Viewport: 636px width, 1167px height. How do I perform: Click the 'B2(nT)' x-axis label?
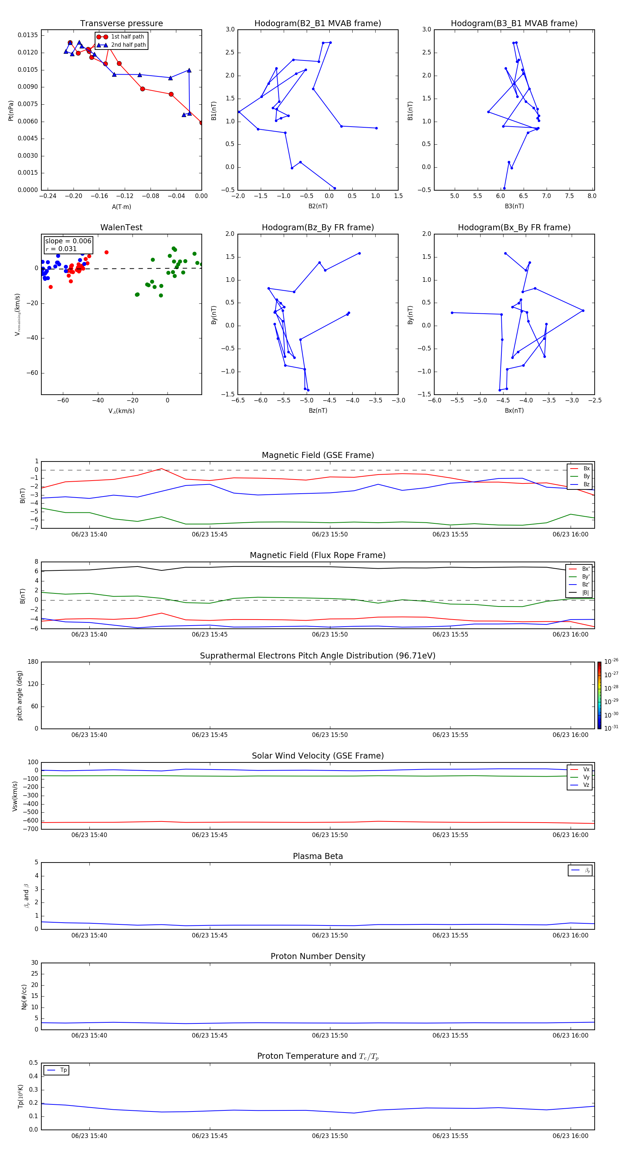[x=318, y=206]
